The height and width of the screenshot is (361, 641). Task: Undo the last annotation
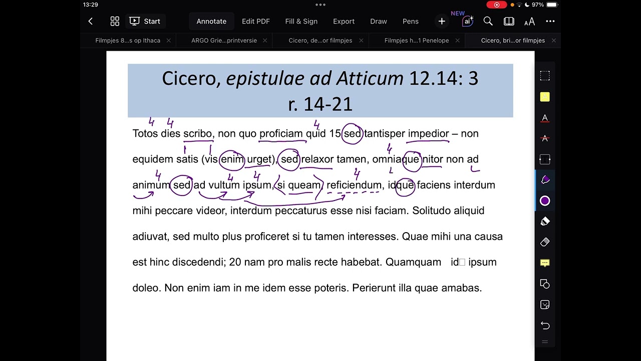tap(545, 325)
